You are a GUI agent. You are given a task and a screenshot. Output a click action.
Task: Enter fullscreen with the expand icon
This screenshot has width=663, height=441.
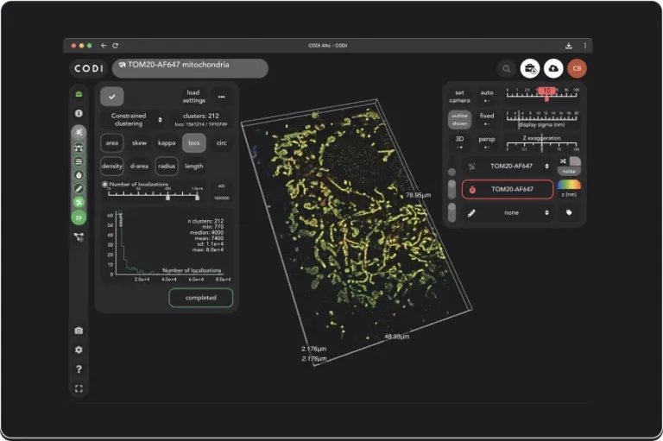pyautogui.click(x=79, y=388)
